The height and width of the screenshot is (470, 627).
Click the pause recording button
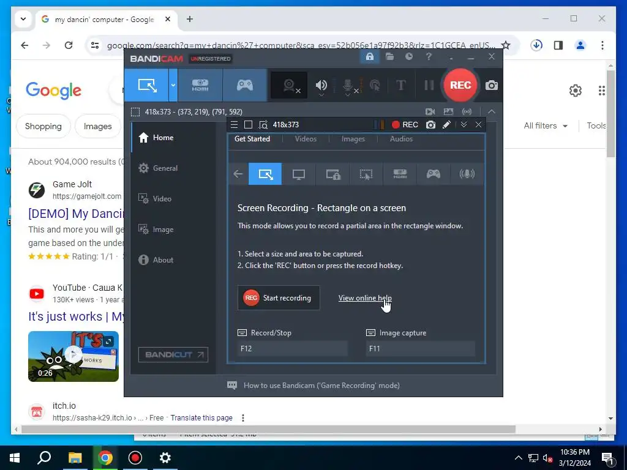tap(429, 85)
